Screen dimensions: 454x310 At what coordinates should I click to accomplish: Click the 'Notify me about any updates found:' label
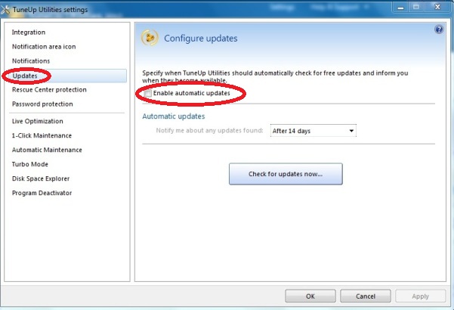(210, 130)
